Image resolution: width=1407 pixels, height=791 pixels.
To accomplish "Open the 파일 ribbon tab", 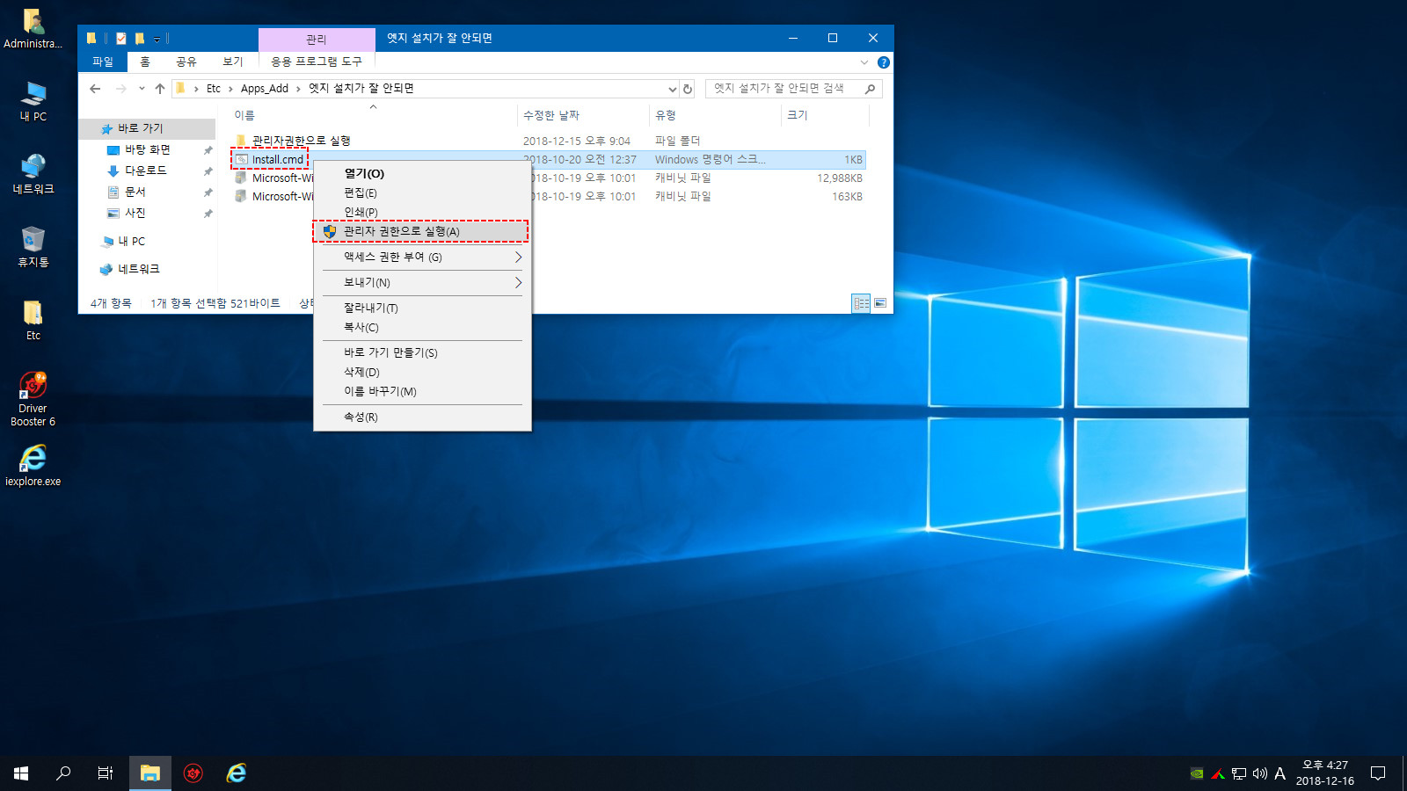I will 103,62.
